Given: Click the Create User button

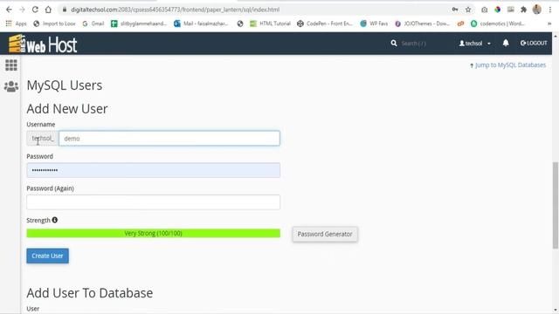Looking at the screenshot, I should point(47,256).
